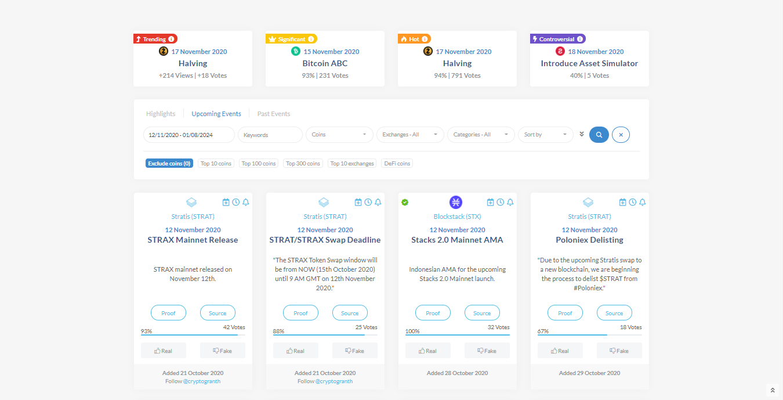Click 93% vote bar on STRAX Mainnet Release
The image size is (783, 400).
[x=193, y=335]
